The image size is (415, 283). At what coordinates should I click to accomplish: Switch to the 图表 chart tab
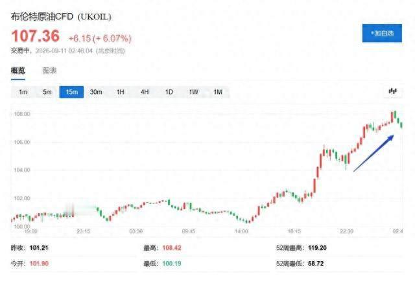click(49, 71)
